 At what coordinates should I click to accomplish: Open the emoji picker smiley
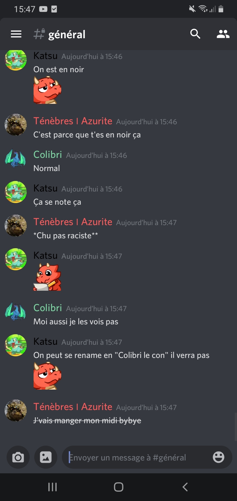click(x=219, y=457)
